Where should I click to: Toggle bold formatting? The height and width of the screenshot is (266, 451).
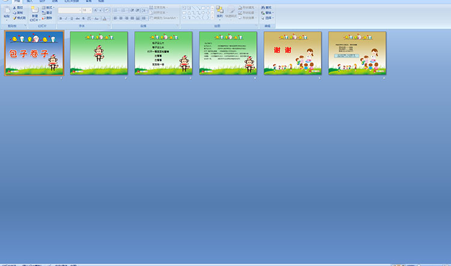[x=61, y=19]
